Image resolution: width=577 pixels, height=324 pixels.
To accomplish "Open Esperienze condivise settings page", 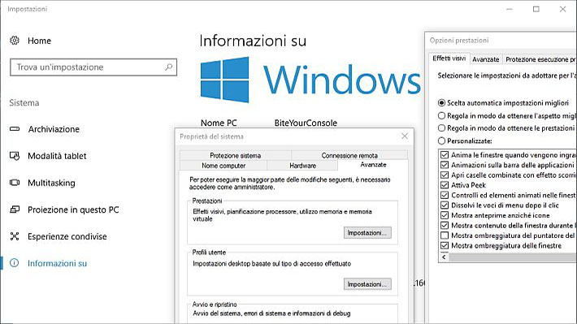I will tap(67, 236).
